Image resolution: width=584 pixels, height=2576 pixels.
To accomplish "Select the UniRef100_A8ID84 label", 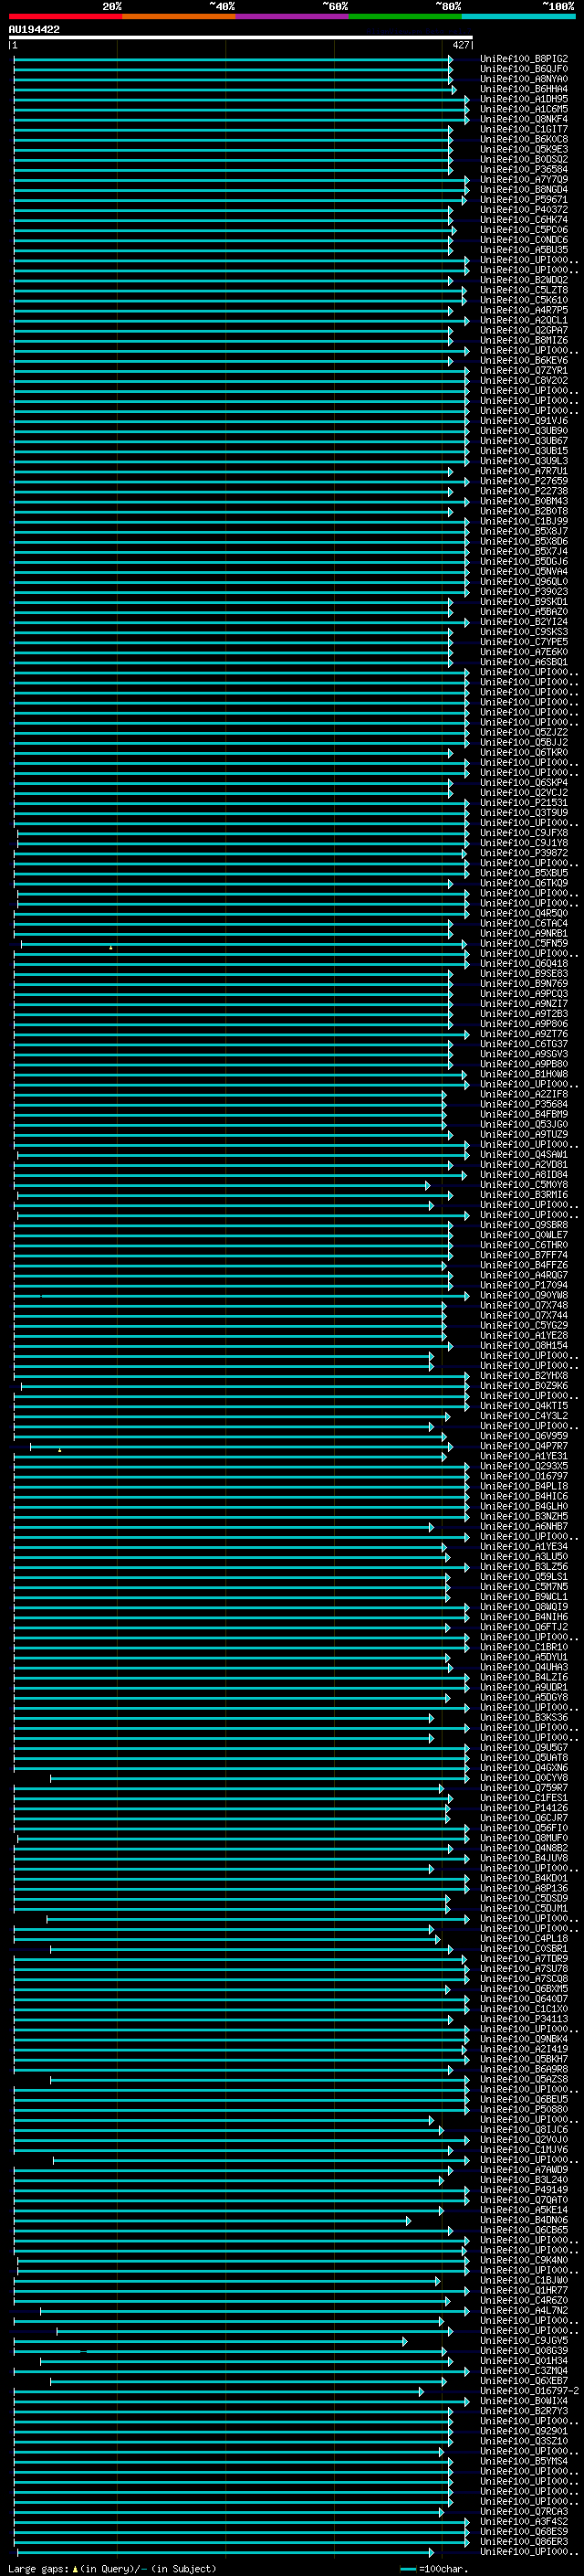I will point(524,1174).
